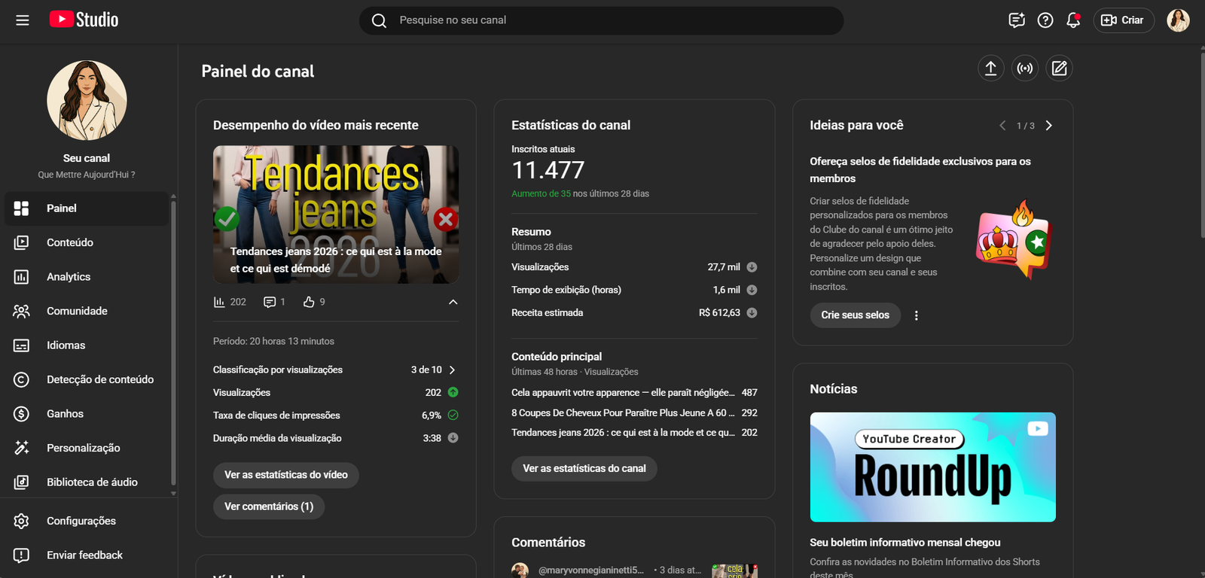The width and height of the screenshot is (1205, 578).
Task: Click Ver as estatísticas do vídeo button
Action: coord(286,475)
